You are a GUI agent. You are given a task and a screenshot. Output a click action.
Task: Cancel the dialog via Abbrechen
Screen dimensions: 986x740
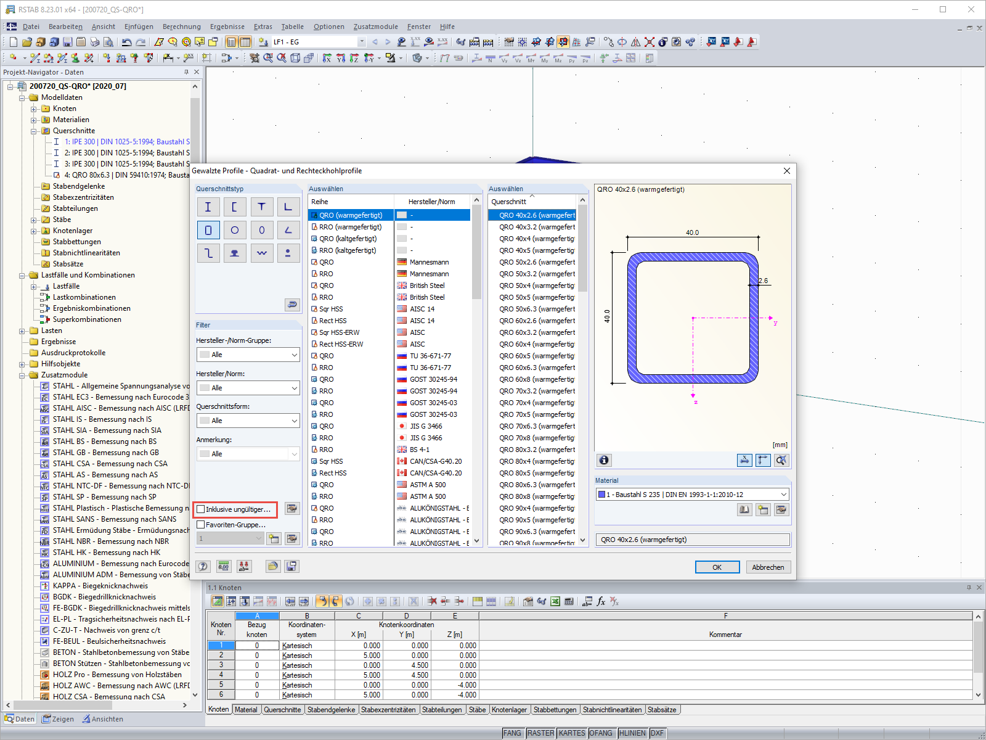tap(768, 567)
